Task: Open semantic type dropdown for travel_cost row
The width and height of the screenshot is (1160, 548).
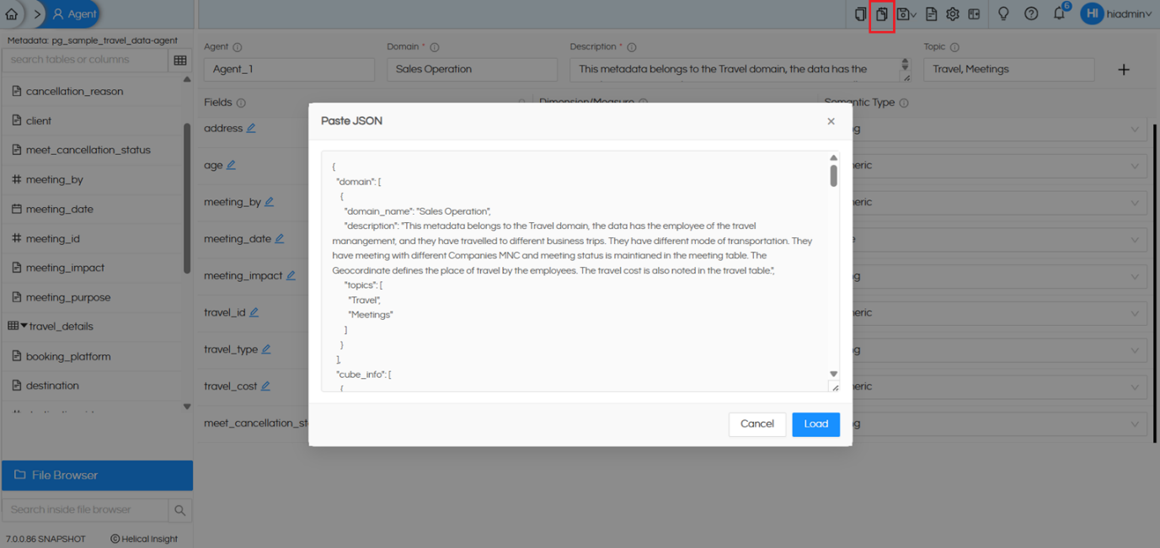Action: pos(1134,386)
